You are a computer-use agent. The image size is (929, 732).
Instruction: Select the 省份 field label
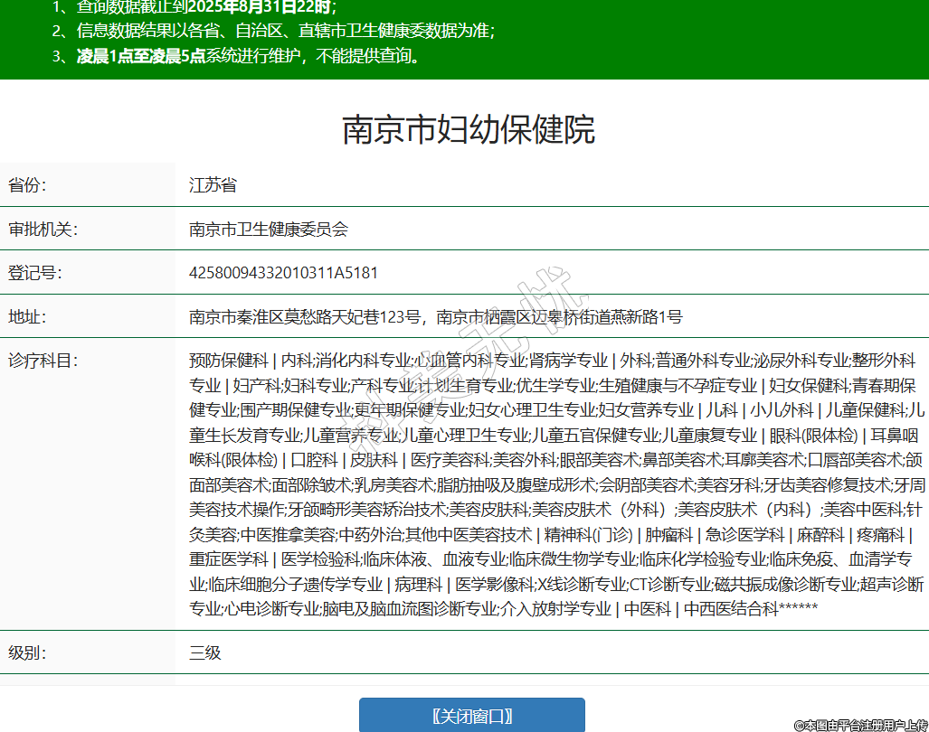27,185
